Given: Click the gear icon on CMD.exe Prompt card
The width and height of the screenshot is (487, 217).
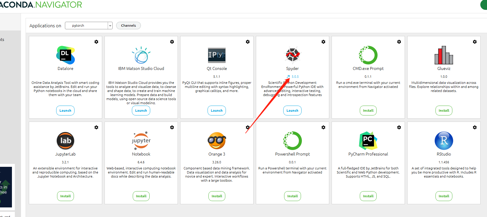Looking at the screenshot, I should pyautogui.click(x=399, y=42).
